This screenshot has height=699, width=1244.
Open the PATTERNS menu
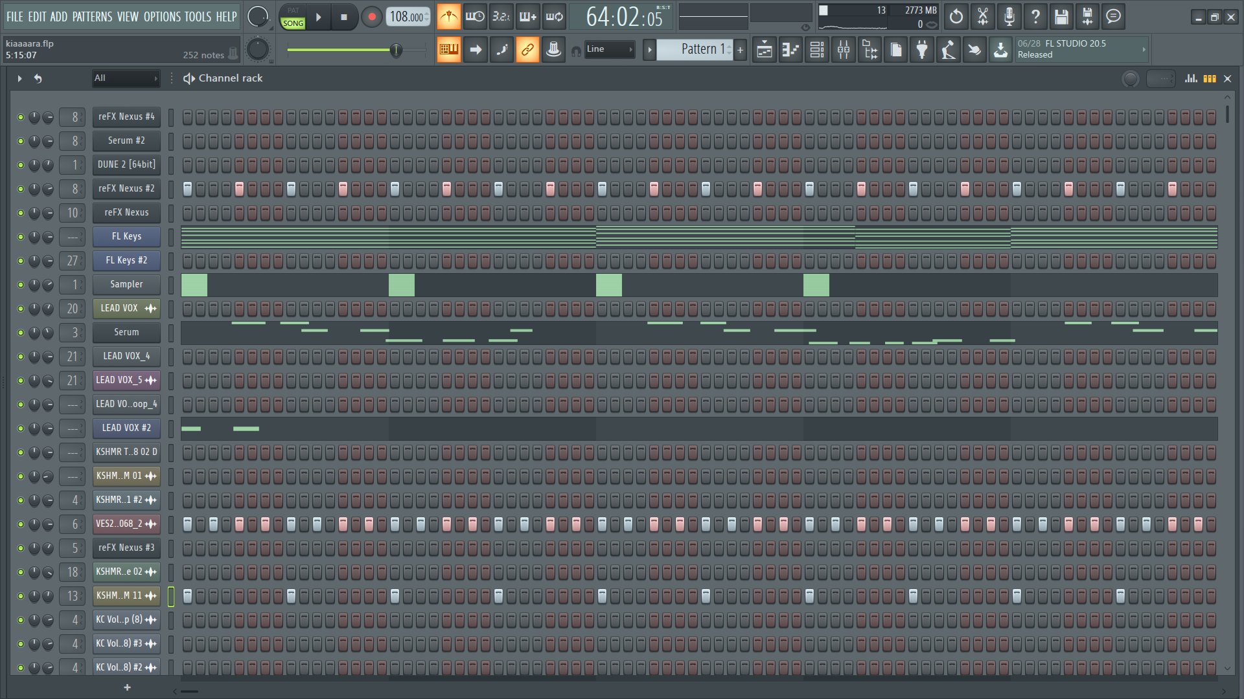(x=92, y=17)
